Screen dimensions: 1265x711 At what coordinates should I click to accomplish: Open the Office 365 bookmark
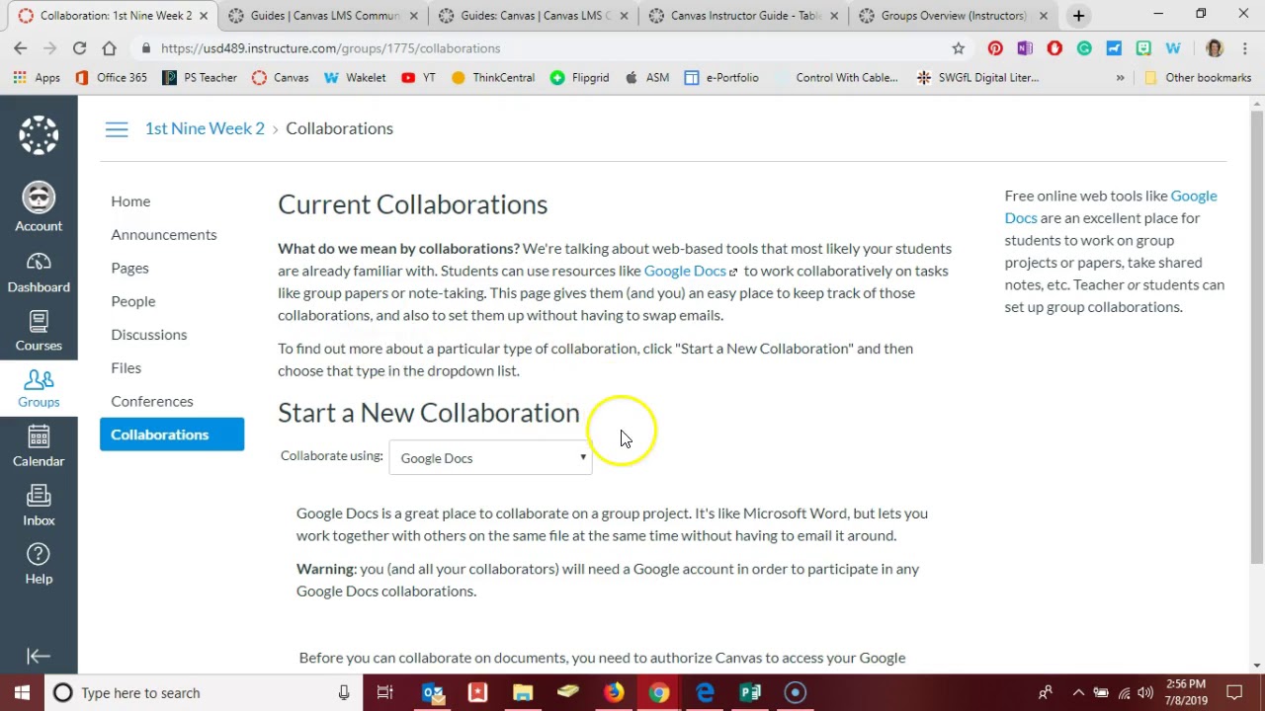pos(111,77)
